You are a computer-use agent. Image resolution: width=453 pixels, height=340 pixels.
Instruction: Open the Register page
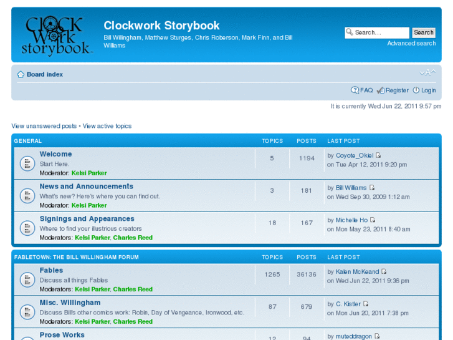point(397,90)
